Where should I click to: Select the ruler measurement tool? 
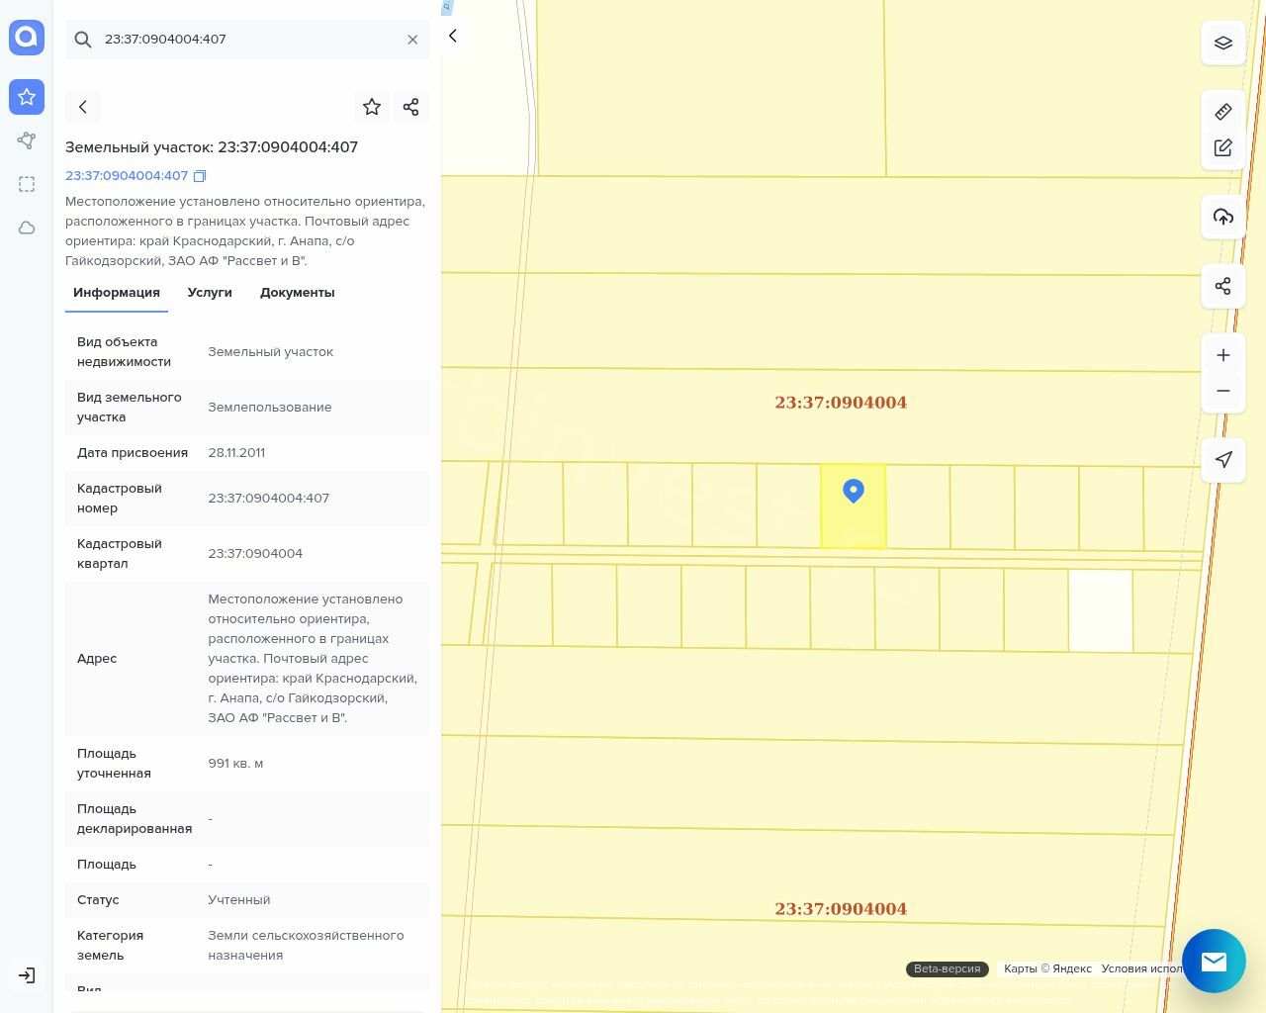coord(1223,112)
